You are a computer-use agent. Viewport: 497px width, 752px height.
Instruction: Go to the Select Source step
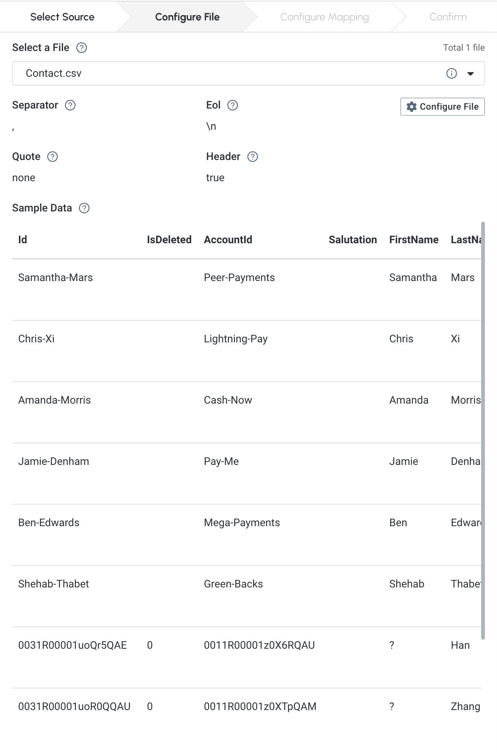pyautogui.click(x=62, y=17)
